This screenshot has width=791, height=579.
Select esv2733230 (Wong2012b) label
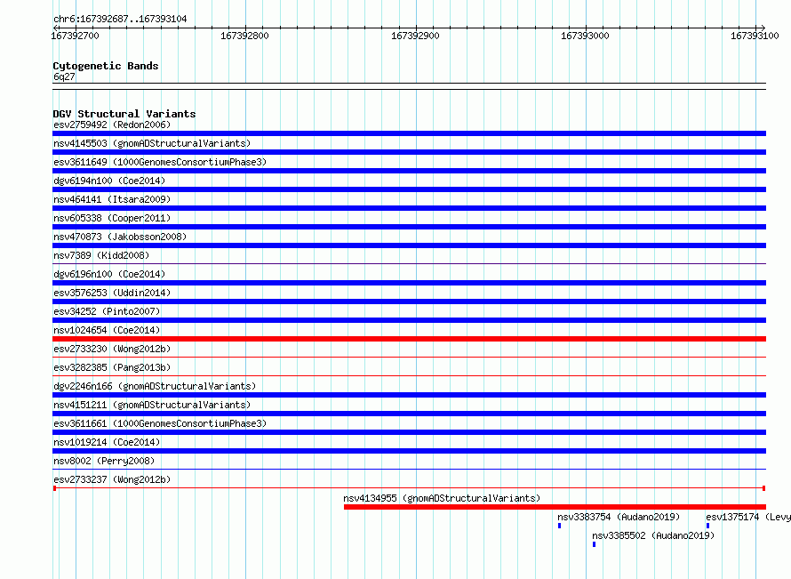112,349
